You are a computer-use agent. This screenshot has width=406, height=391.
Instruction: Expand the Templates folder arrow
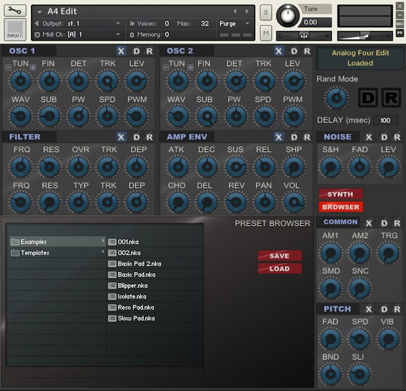103,252
